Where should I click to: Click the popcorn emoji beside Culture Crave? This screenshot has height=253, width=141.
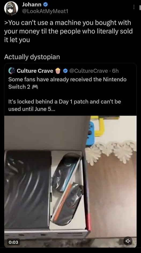pos(58,71)
